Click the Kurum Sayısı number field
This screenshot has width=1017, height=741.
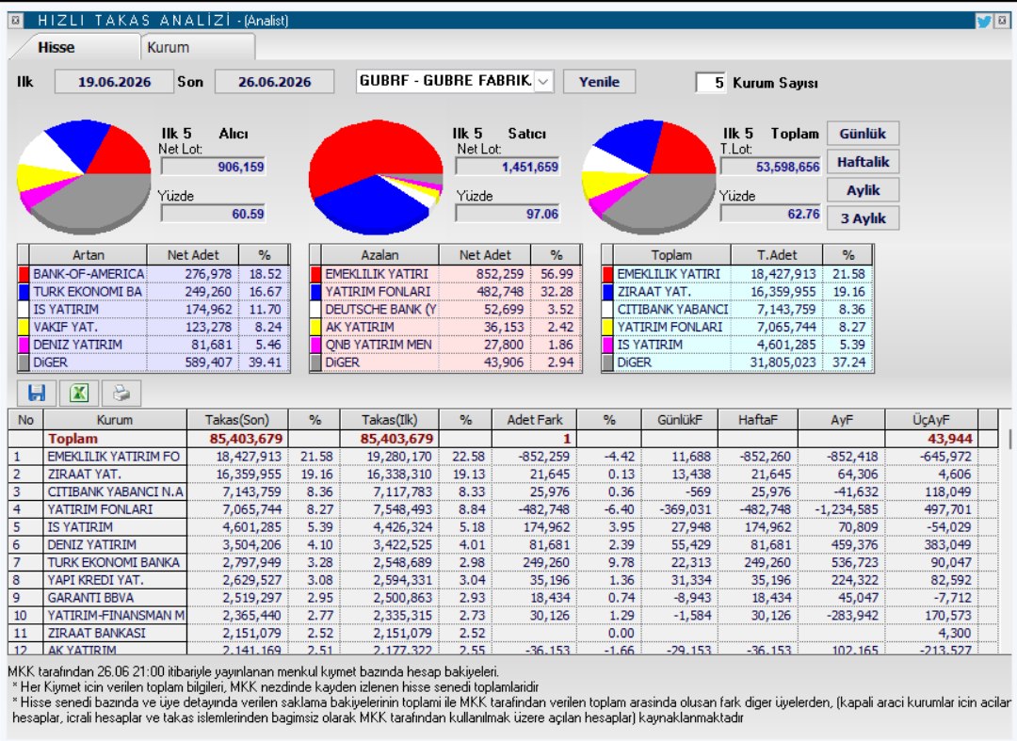711,82
